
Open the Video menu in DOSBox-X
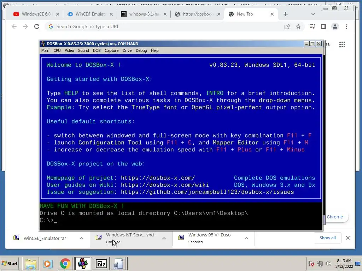click(69, 50)
